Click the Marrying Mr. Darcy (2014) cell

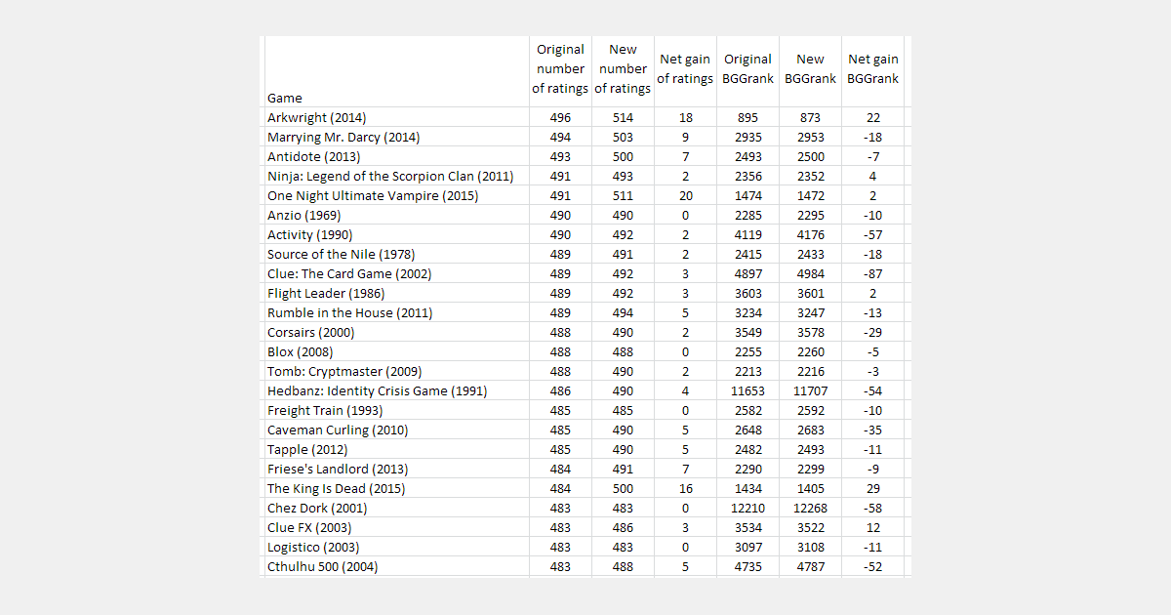(343, 137)
